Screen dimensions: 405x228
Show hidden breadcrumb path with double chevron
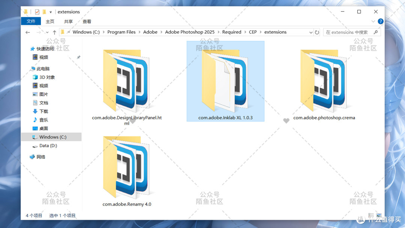69,32
